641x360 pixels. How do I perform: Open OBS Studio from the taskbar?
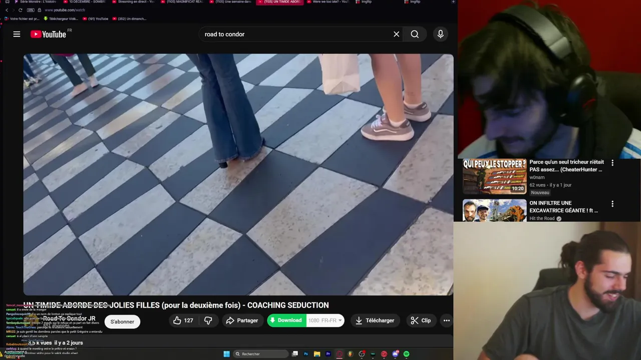362,354
